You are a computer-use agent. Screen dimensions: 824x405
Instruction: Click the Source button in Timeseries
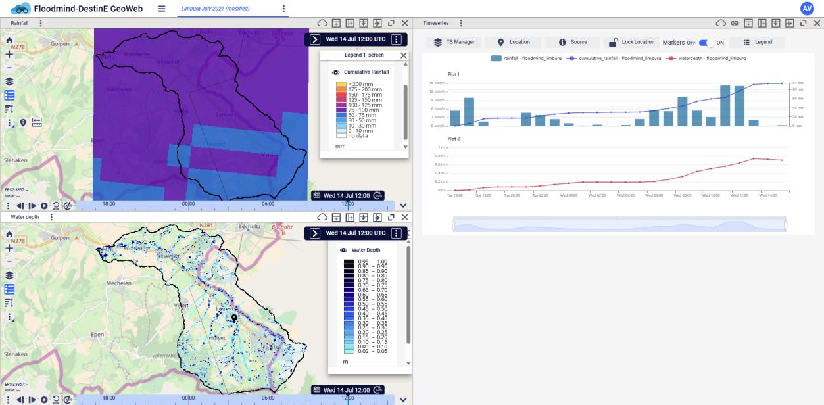tap(573, 42)
